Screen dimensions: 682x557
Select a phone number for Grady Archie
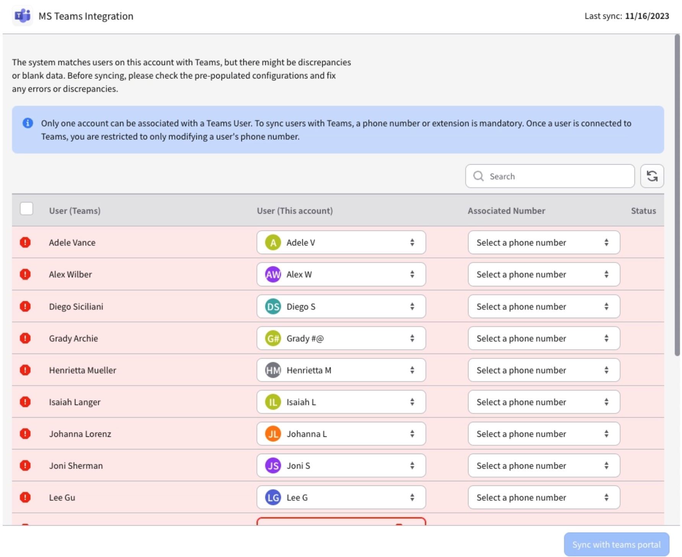click(x=544, y=338)
